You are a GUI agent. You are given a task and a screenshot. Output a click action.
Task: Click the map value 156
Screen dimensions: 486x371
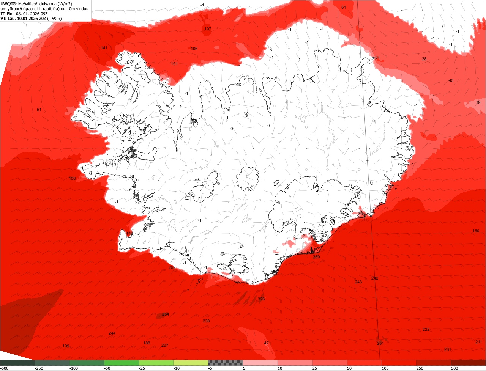pos(72,178)
